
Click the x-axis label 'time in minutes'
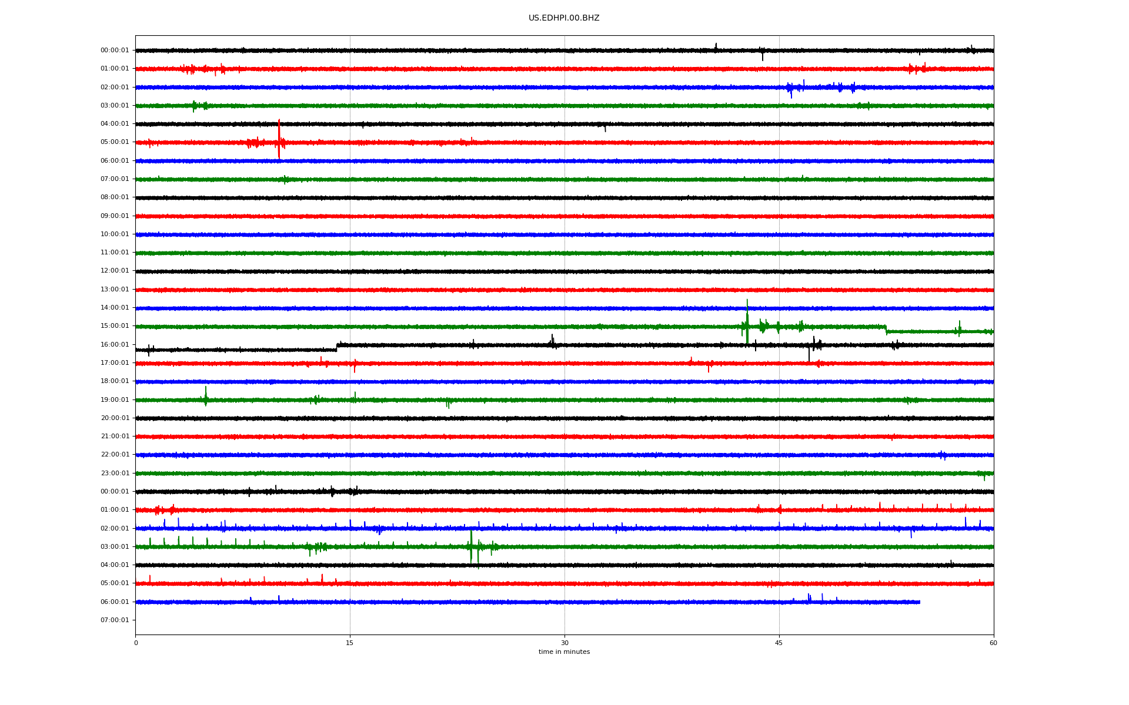563,652
